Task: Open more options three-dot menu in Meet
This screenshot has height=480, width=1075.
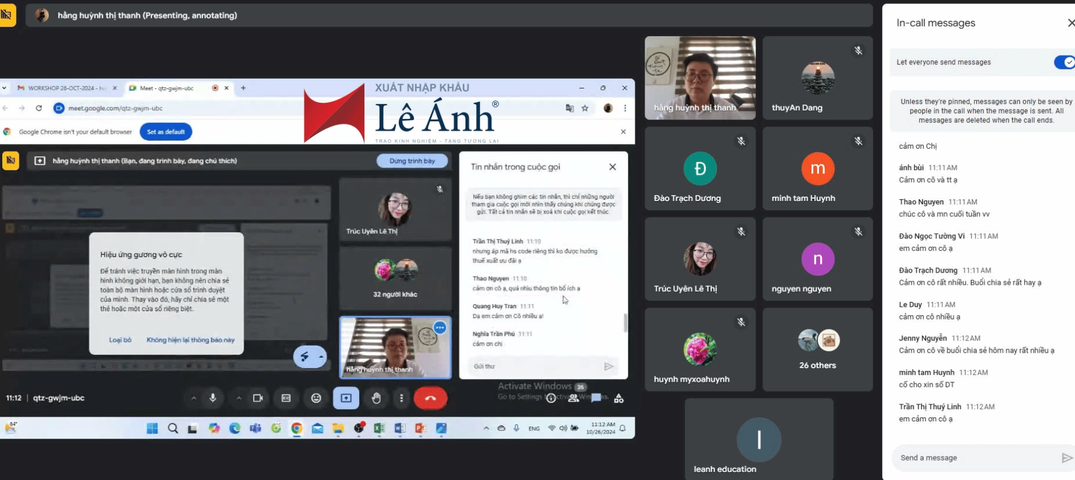Action: tap(401, 398)
